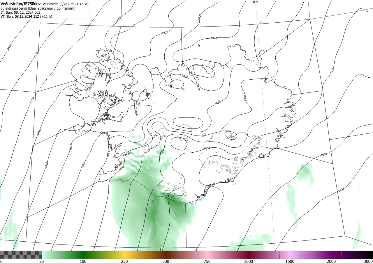Click the 1038 isobar label

pos(341,190)
